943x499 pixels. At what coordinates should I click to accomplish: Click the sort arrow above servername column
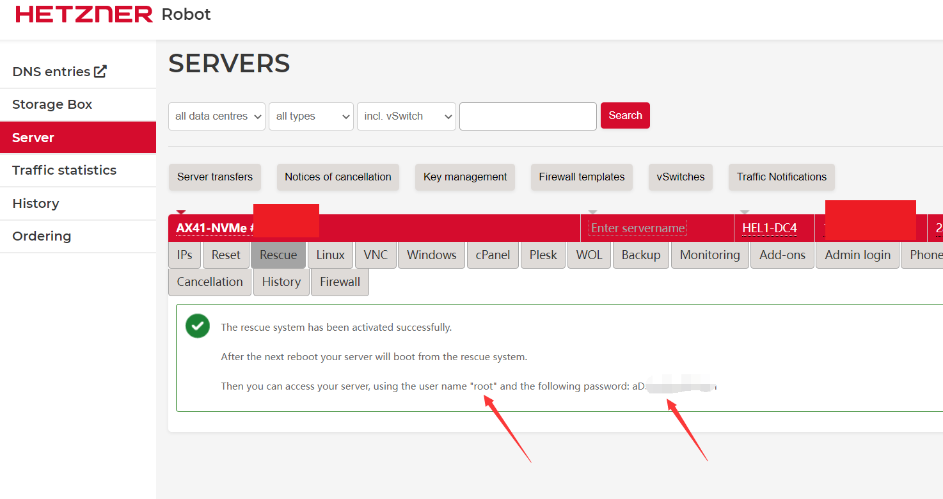point(592,212)
